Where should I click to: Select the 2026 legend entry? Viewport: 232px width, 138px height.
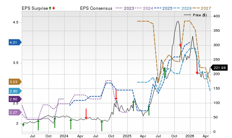point(182,8)
